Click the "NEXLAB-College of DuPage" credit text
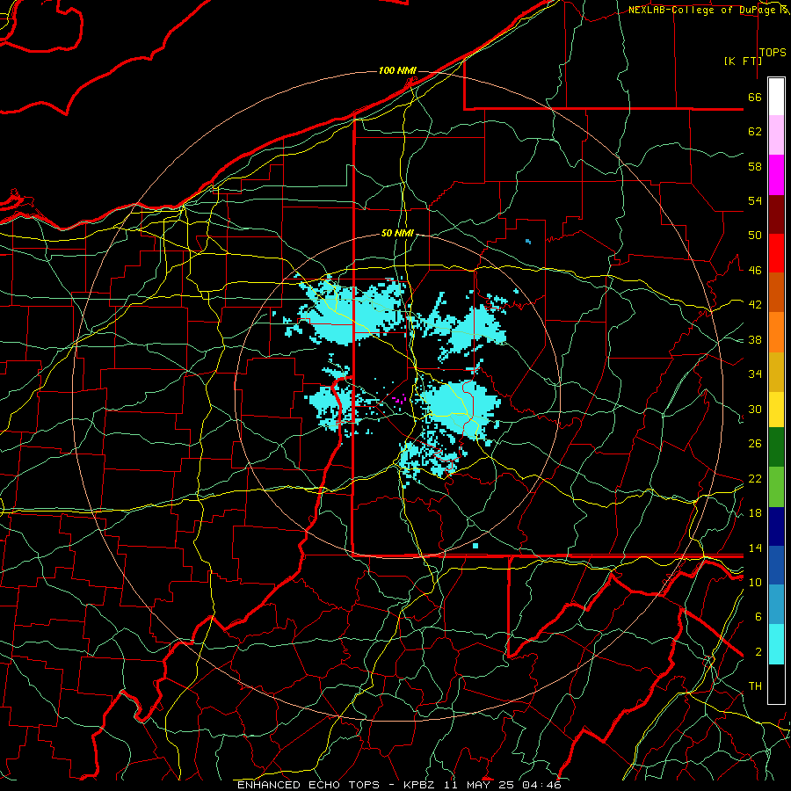The width and height of the screenshot is (791, 791). (x=701, y=10)
